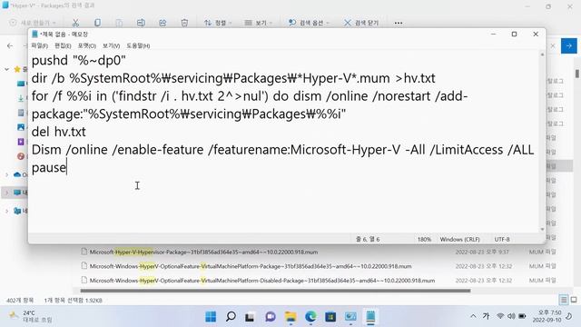Image resolution: width=581 pixels, height=327 pixels.
Task: Expand the Network tree node
Action: pos(6,211)
